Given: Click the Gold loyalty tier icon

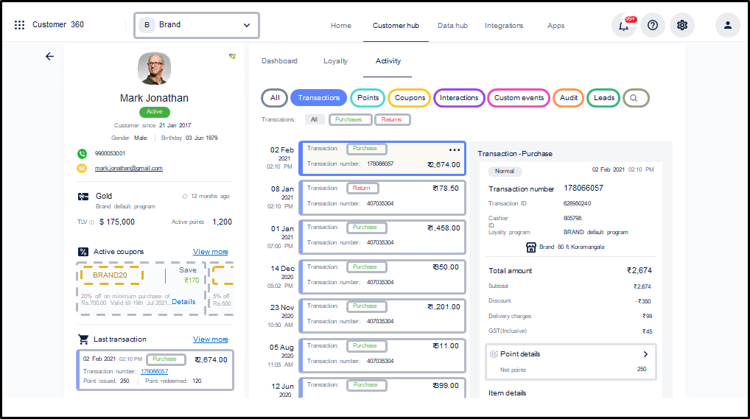Looking at the screenshot, I should 83,197.
